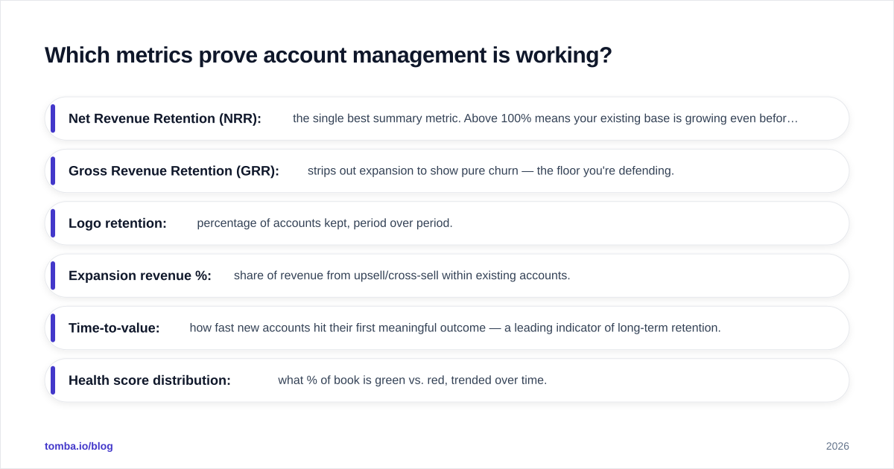Open the tomba.io/blog link
Screen dimensions: 894x469
pyautogui.click(x=79, y=446)
